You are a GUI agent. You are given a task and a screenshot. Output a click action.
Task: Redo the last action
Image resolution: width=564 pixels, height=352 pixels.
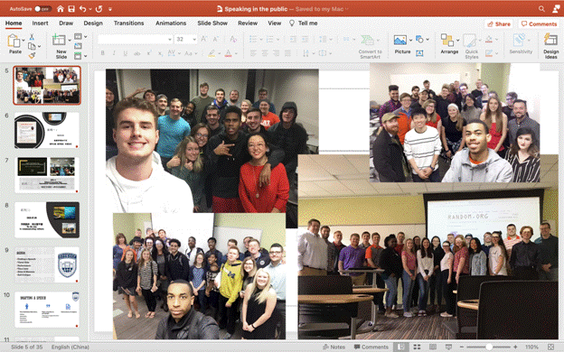click(99, 9)
